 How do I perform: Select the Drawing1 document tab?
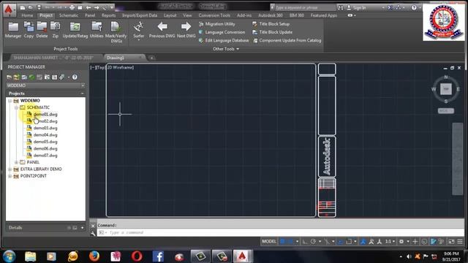[116, 58]
